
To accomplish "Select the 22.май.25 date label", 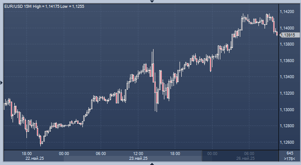I will [35, 158].
